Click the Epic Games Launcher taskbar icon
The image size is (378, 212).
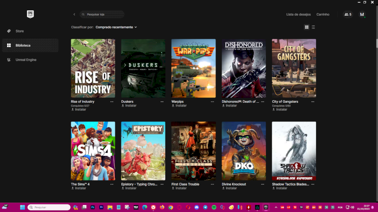pos(266,207)
